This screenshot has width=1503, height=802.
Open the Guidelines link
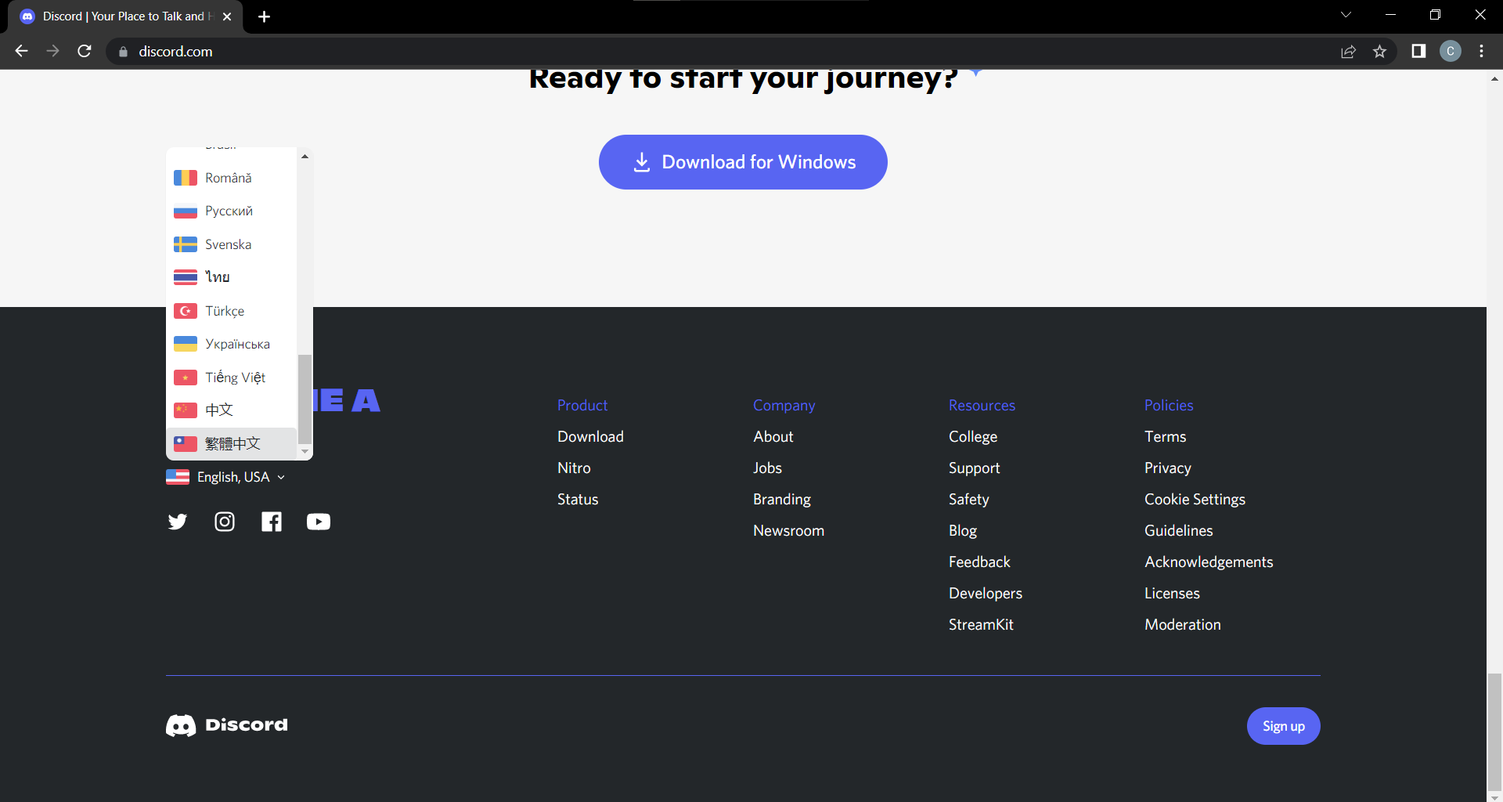click(1178, 530)
